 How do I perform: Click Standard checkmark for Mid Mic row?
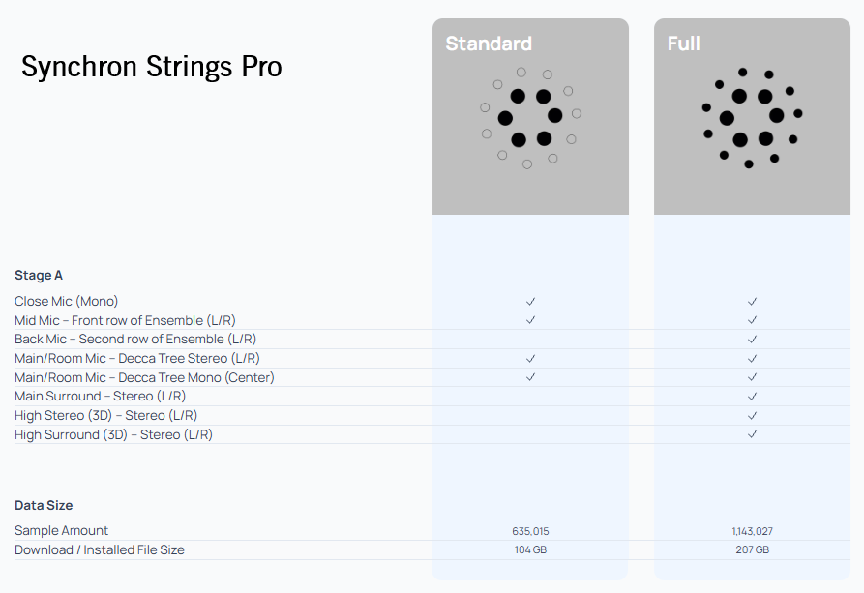click(x=531, y=320)
